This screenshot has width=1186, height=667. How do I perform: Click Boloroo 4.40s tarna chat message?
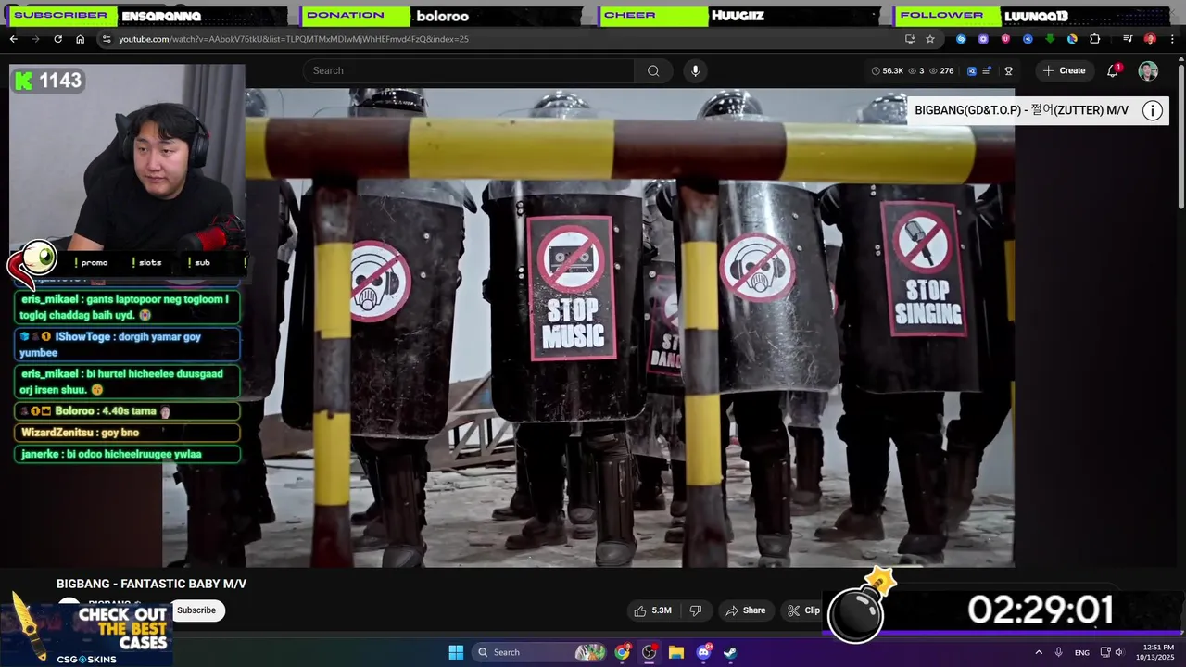[x=127, y=411]
